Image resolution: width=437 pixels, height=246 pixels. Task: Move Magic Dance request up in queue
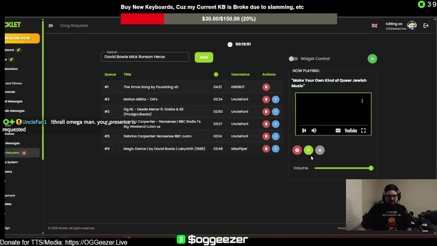tap(276, 149)
